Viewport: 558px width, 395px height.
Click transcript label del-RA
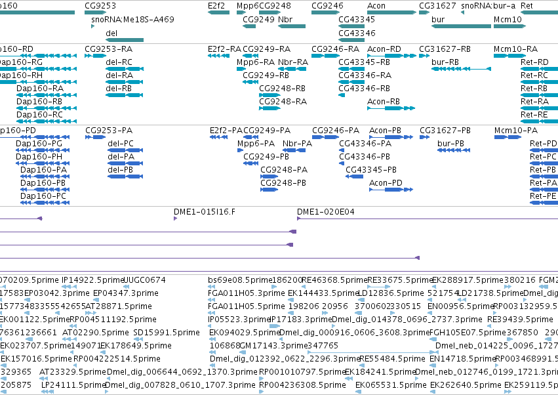click(119, 75)
